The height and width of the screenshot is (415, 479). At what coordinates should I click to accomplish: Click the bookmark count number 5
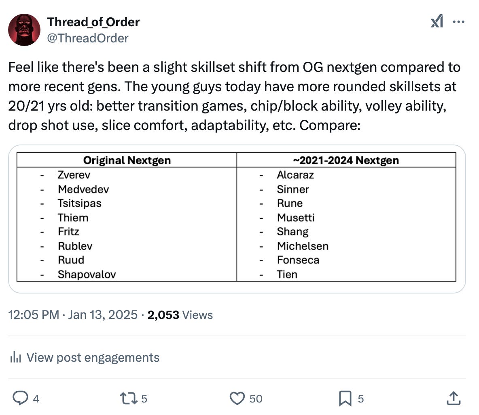(x=361, y=399)
